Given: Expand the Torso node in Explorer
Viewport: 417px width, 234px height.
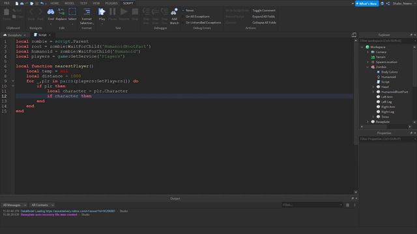Looking at the screenshot, I should coord(373,117).
